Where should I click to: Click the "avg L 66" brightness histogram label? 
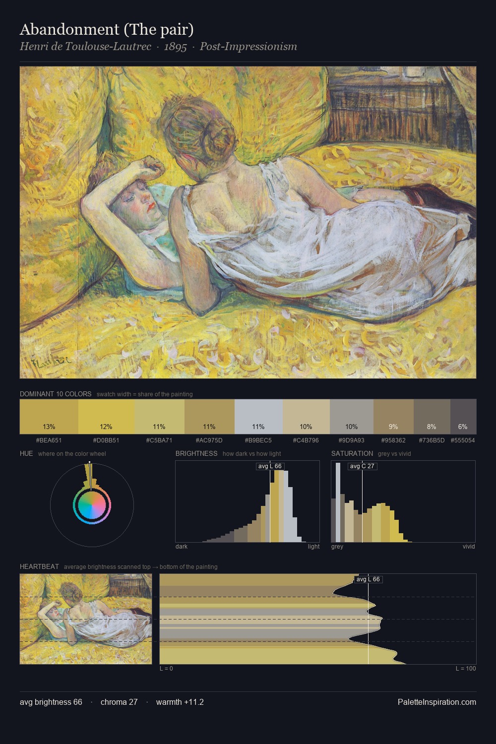pyautogui.click(x=270, y=466)
